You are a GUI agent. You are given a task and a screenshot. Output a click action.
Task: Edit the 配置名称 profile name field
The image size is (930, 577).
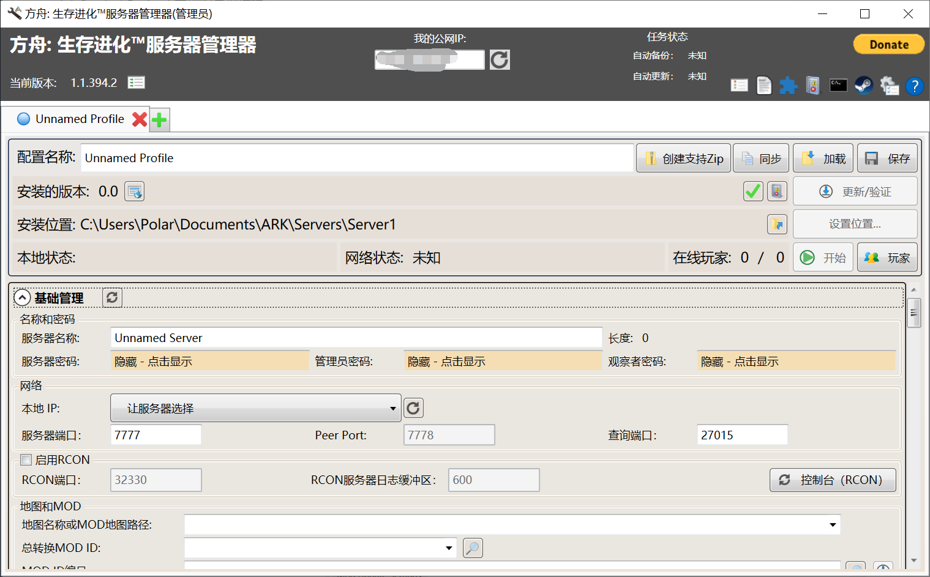[357, 158]
